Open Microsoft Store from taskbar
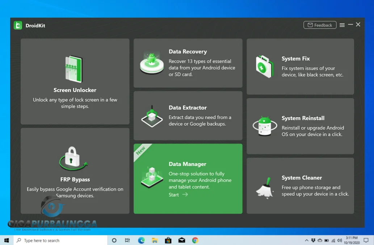Screen dimensions: 374x245 pos(168,240)
